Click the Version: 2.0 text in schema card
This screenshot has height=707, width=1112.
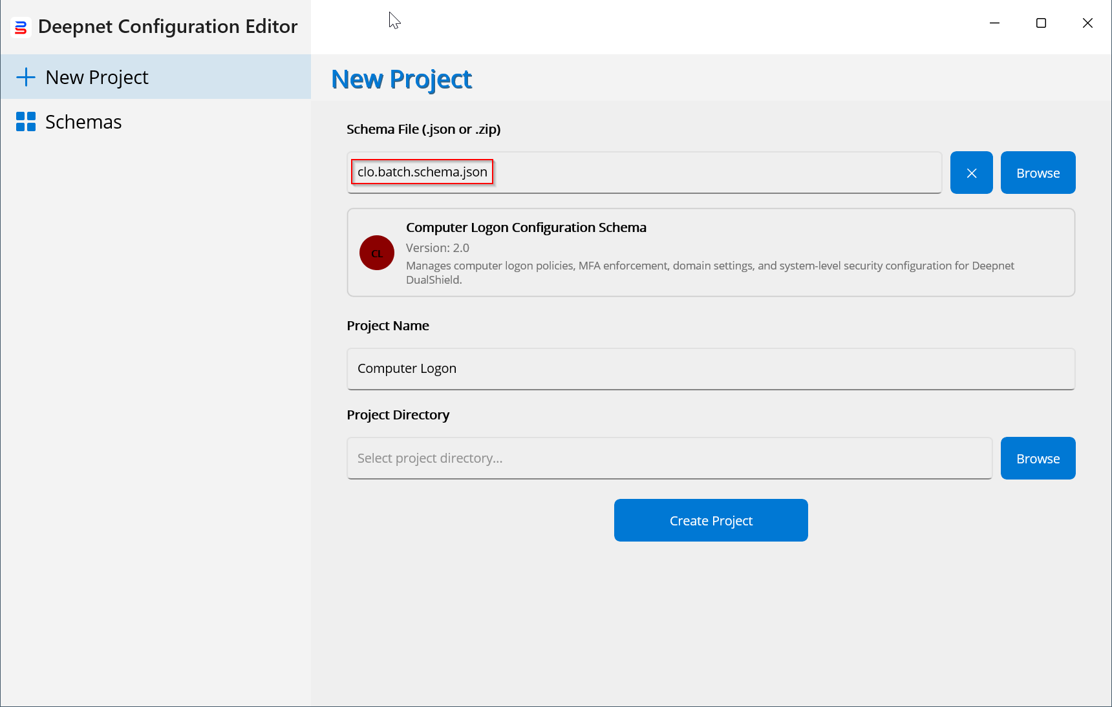[438, 248]
